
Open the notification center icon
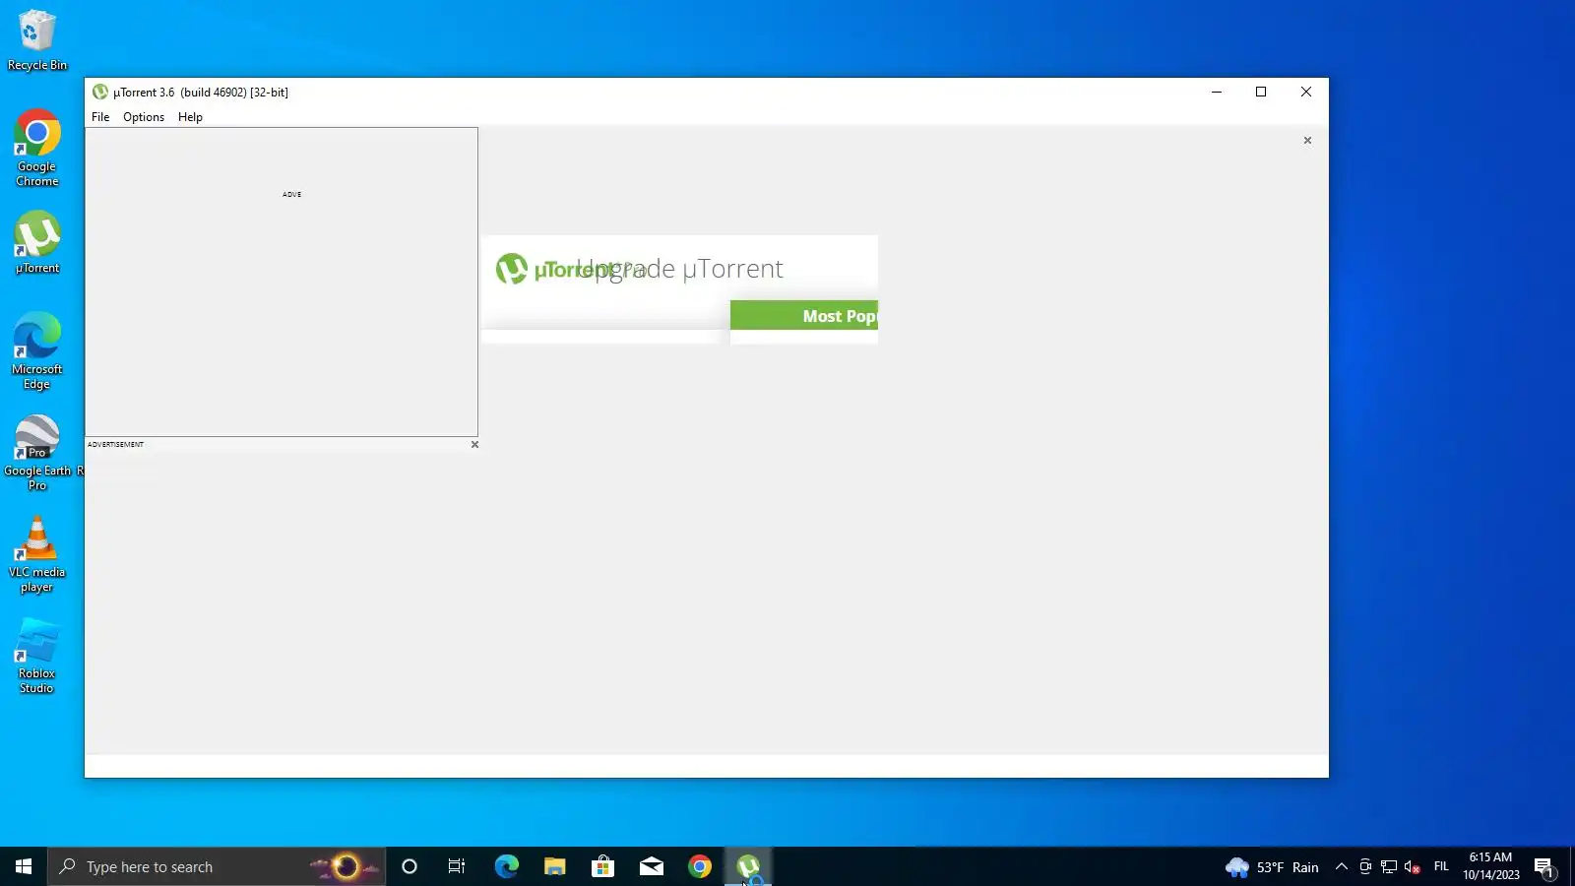tap(1544, 867)
